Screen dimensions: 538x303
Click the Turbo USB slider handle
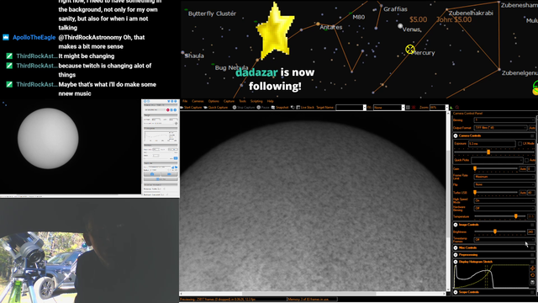pos(475,193)
